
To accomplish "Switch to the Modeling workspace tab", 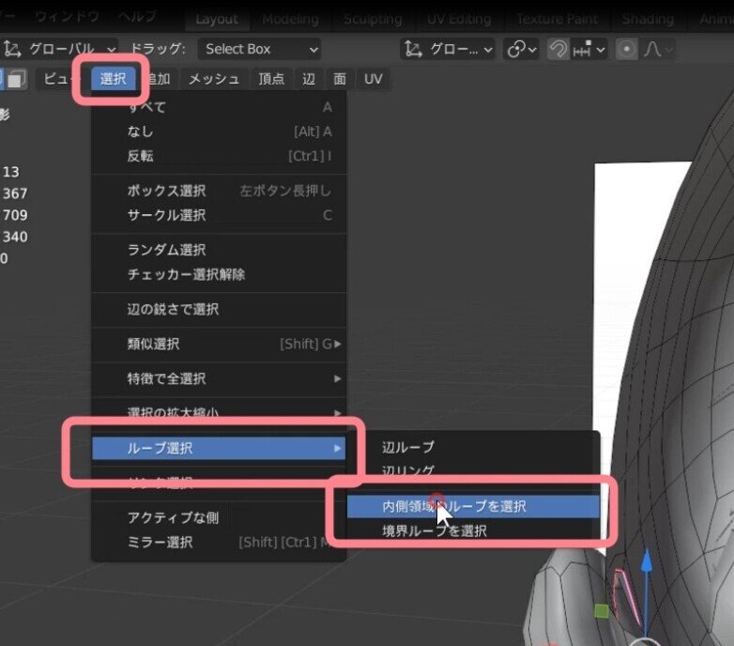I will [290, 19].
